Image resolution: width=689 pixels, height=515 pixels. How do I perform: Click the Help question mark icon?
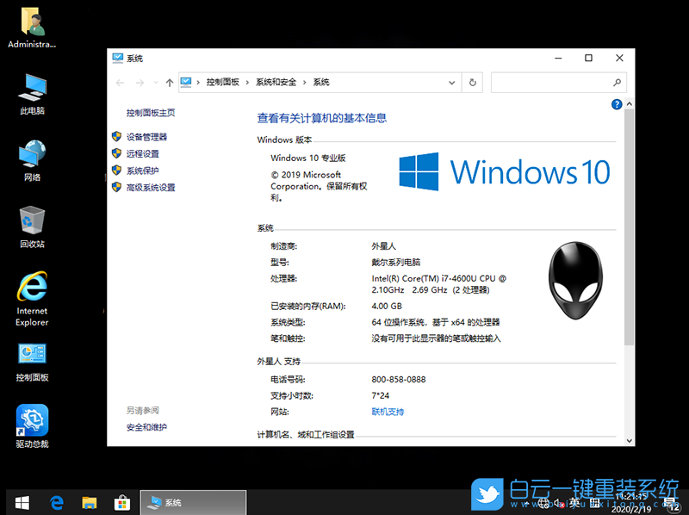[x=618, y=104]
